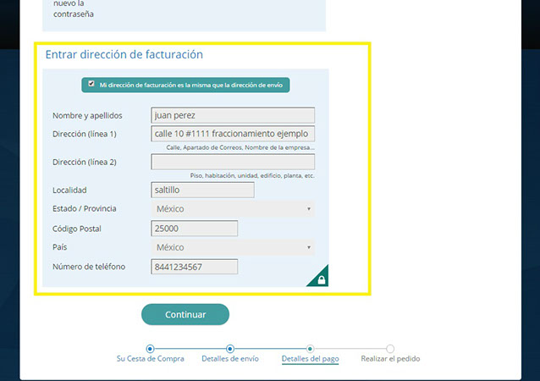Click the Realizar el pedido step label
This screenshot has width=540, height=381.
[x=390, y=359]
